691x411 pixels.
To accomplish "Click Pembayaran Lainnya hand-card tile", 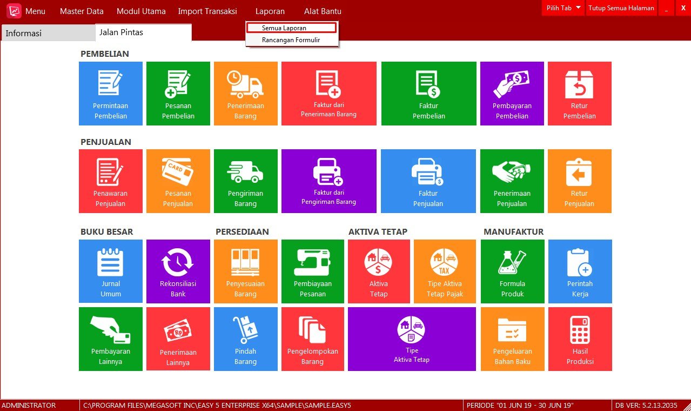I will pyautogui.click(x=111, y=339).
